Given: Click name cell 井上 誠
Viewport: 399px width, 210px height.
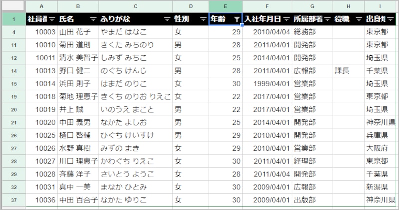Looking at the screenshot, I should [x=78, y=110].
